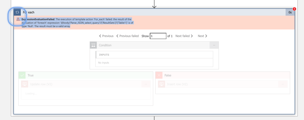Click the warning triangle icon in error banner
304x120 pixels.
tap(18, 19)
